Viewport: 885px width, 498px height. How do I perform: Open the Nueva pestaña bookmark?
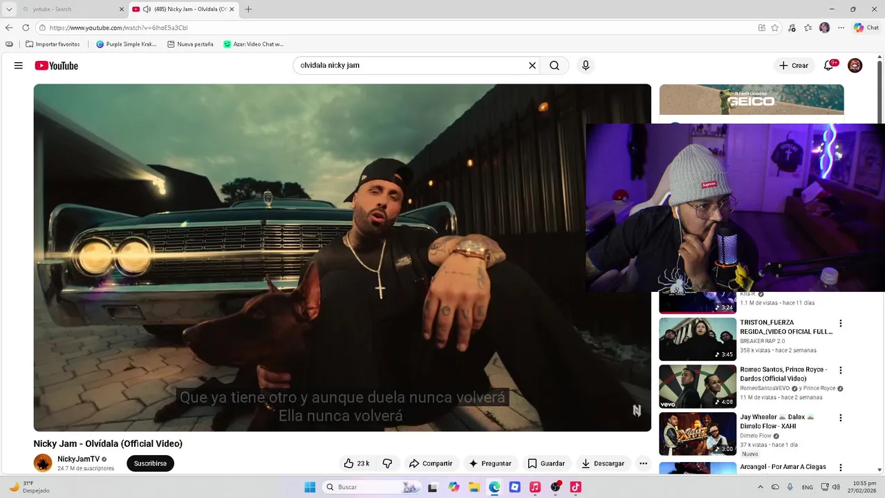(190, 44)
